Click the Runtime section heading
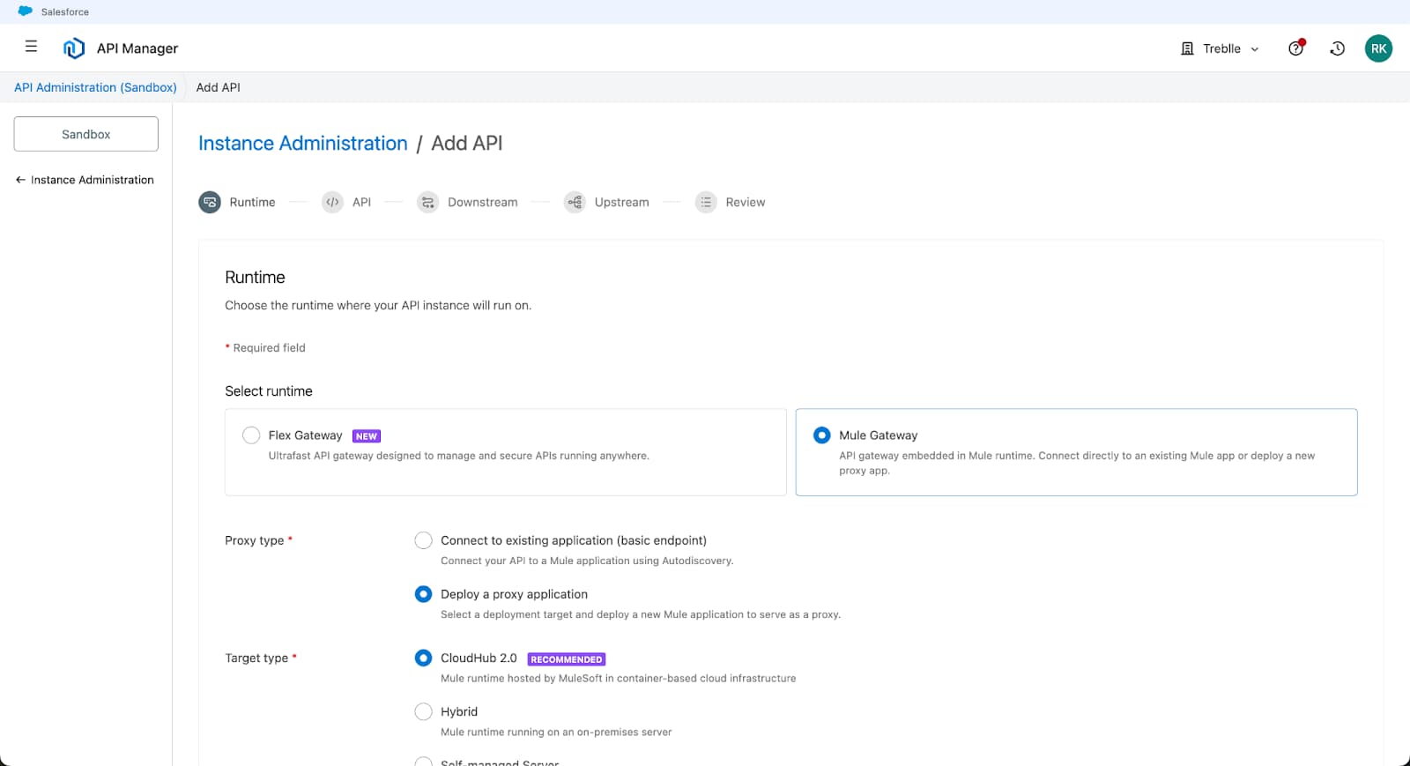This screenshot has height=766, width=1410. tap(255, 277)
